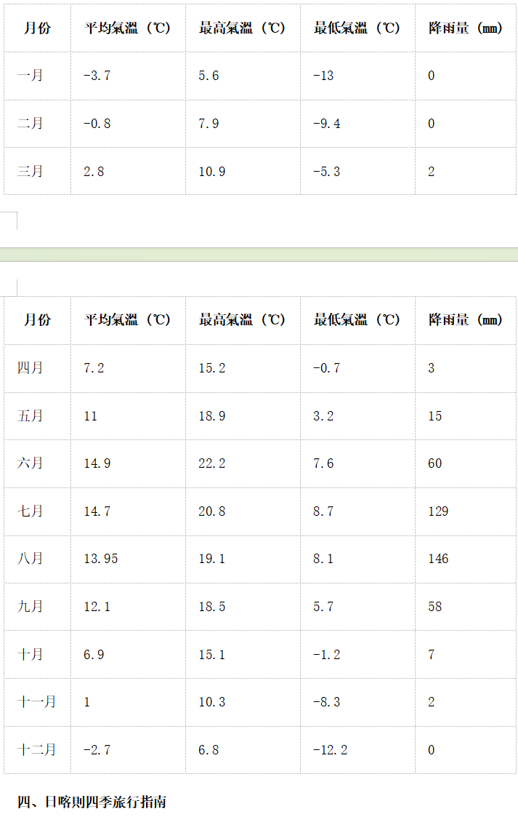Click the green page break bar between pages

(259, 255)
